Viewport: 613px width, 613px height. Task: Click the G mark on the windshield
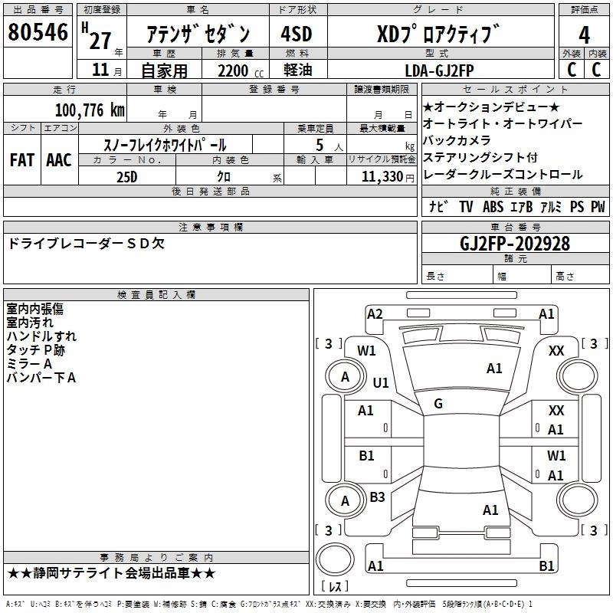click(x=438, y=404)
